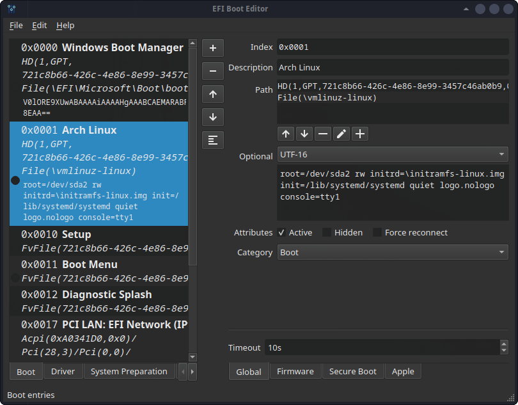The height and width of the screenshot is (405, 518).
Task: Open the Secure Boot tab
Action: [x=352, y=371]
